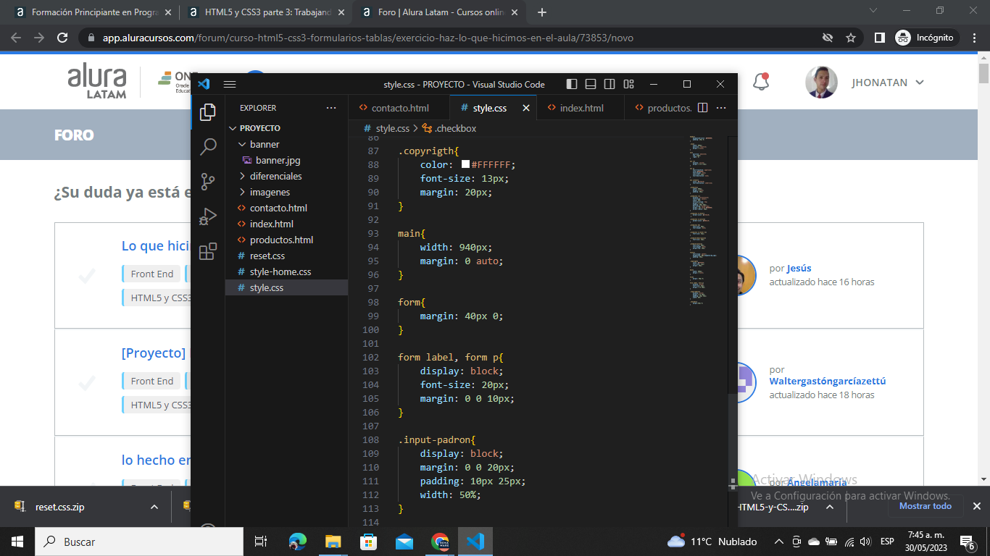Click split editor right icon

coord(702,108)
